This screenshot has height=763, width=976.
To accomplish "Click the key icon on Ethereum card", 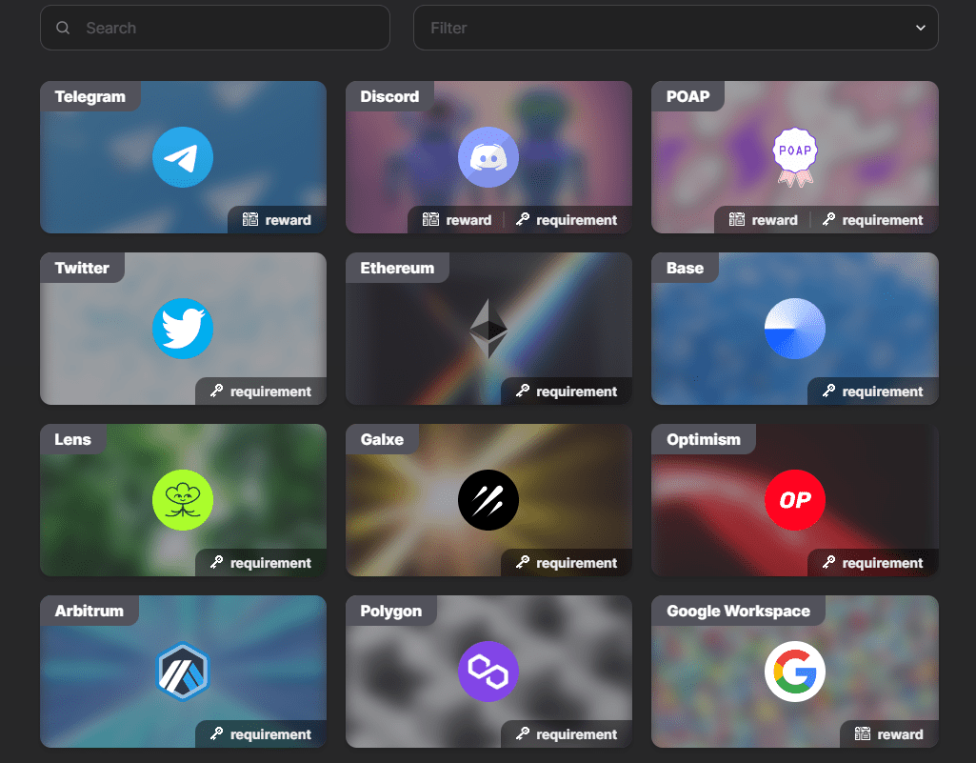I will click(x=523, y=391).
